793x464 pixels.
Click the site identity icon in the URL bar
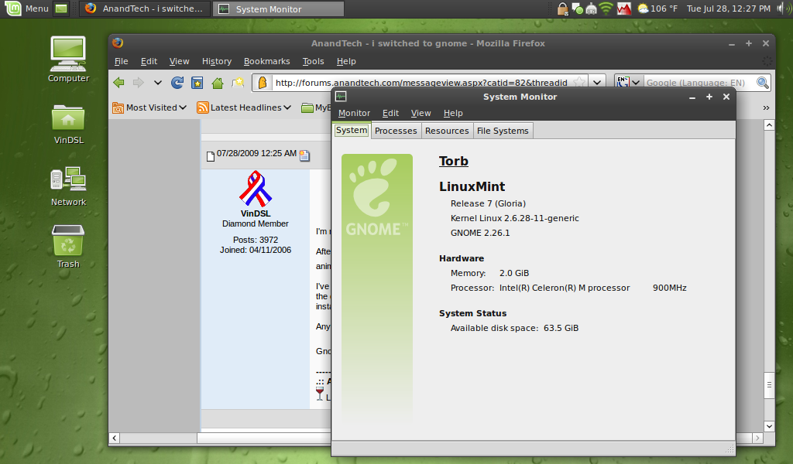263,83
